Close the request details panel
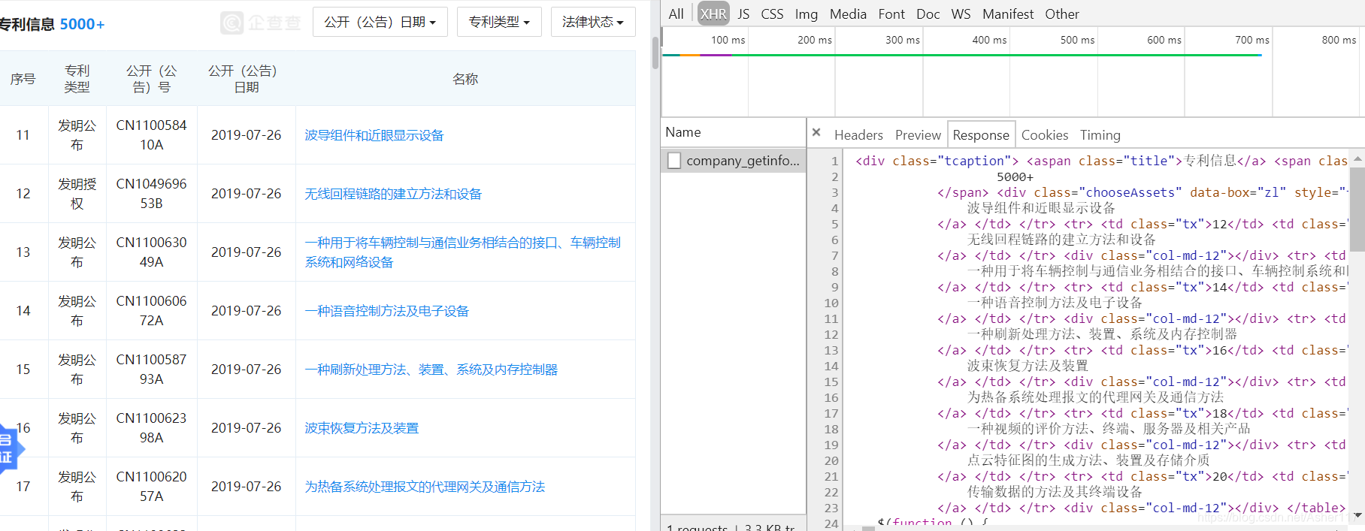1365x531 pixels. pos(816,133)
